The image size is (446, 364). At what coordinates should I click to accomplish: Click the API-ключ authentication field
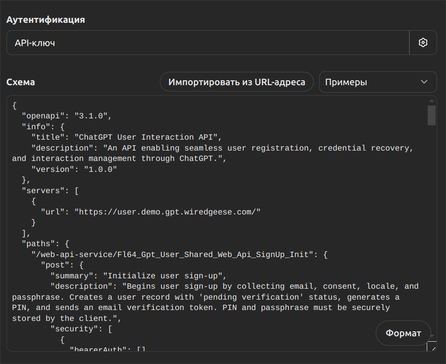click(x=208, y=43)
